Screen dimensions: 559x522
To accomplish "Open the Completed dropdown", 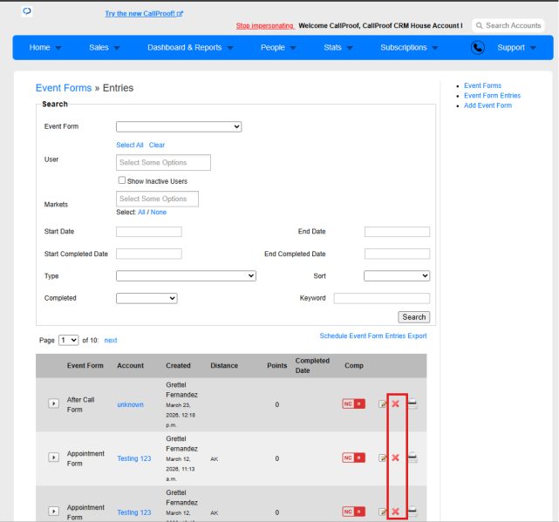I will (147, 298).
